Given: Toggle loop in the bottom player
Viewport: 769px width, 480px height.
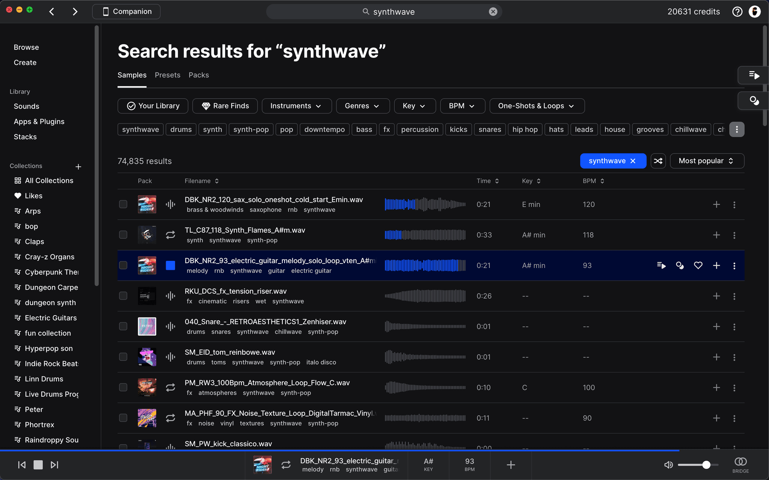Looking at the screenshot, I should pyautogui.click(x=286, y=465).
